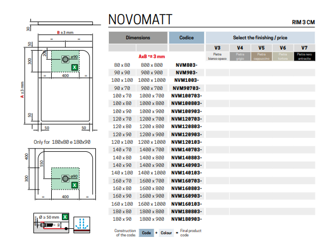
Task: Click product code NVM803-
Action: click(x=186, y=65)
